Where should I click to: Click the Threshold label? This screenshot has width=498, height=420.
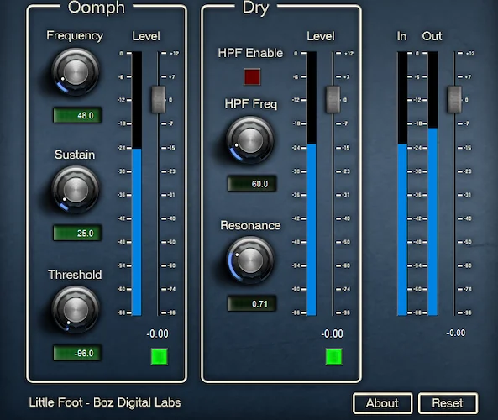pos(75,275)
